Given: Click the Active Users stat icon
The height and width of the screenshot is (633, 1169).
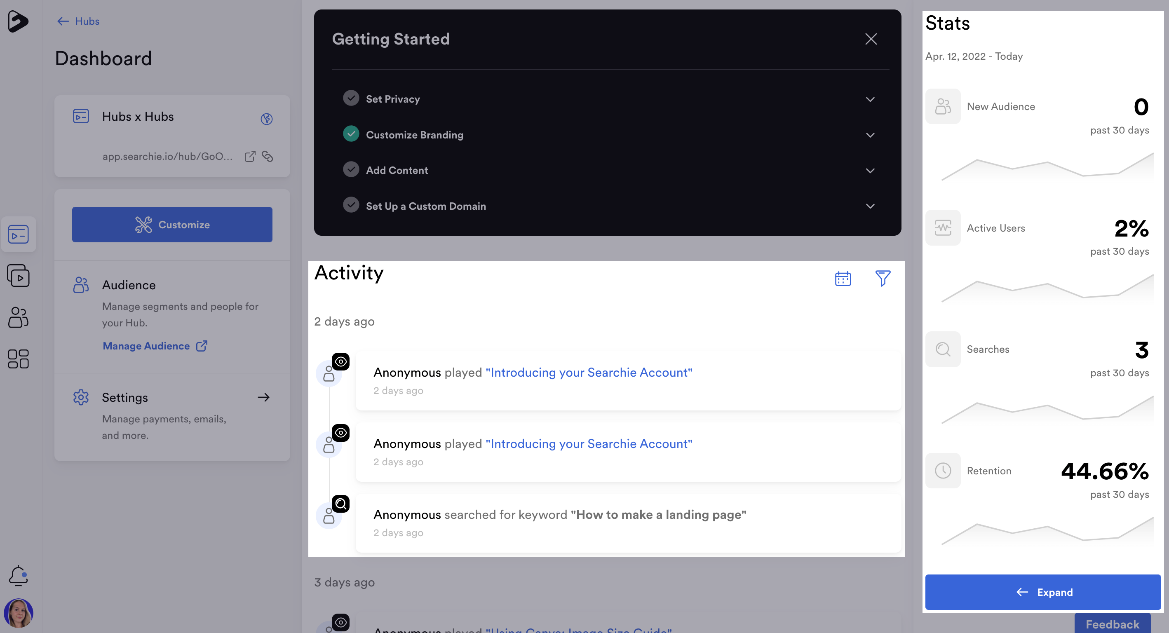Looking at the screenshot, I should click(x=943, y=228).
